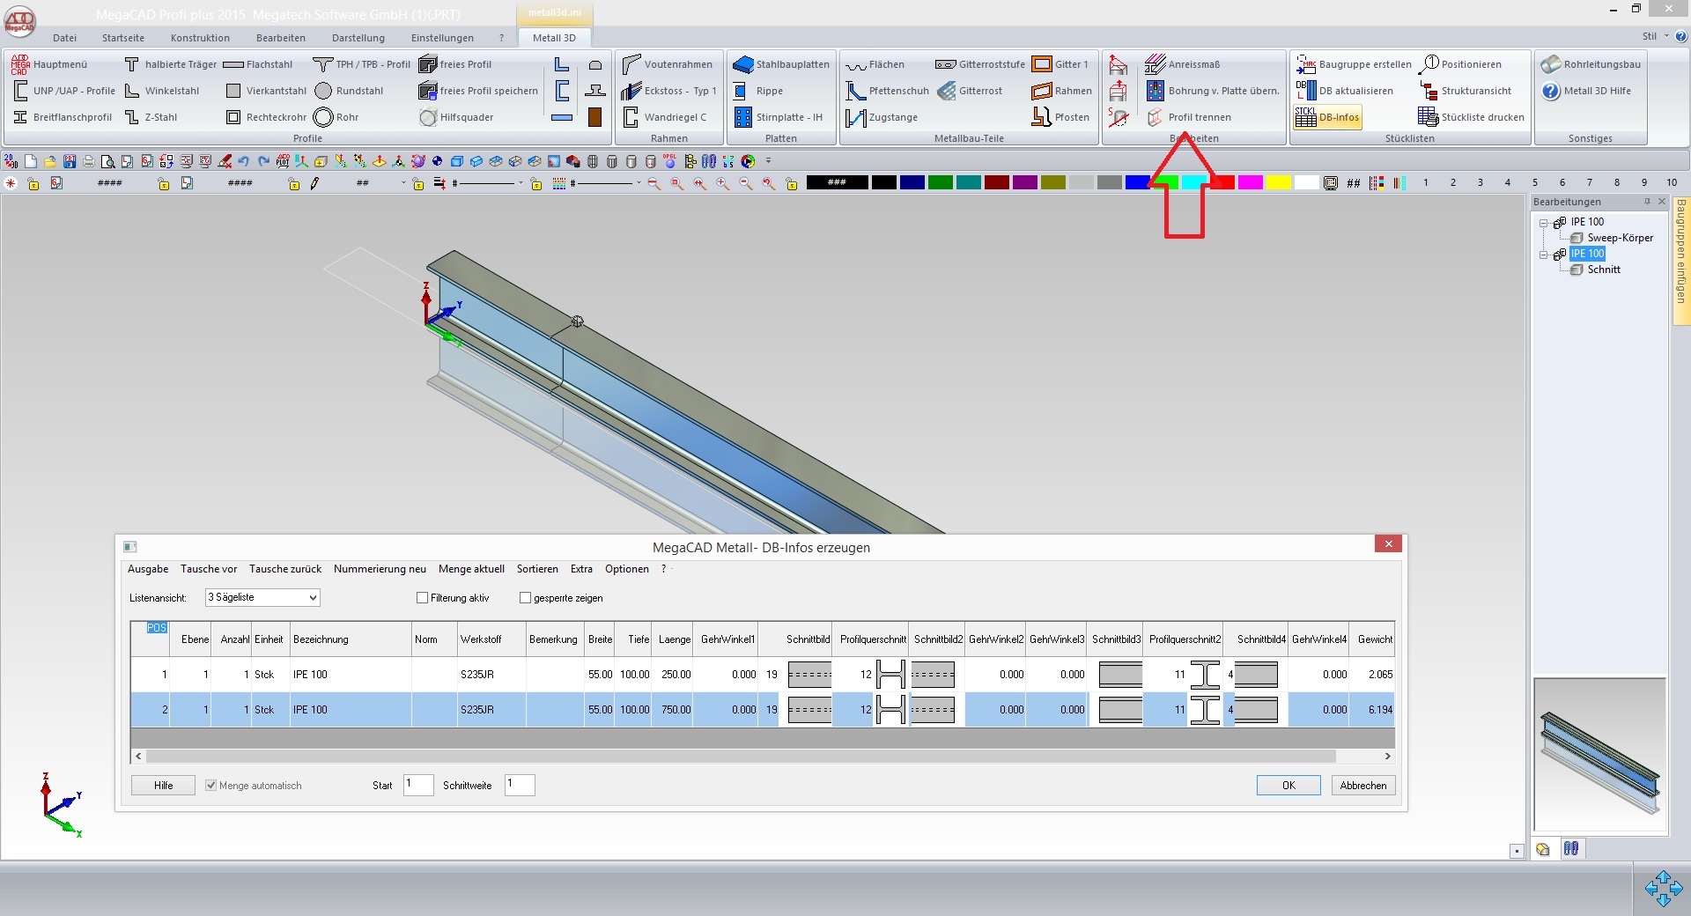This screenshot has width=1691, height=916.
Task: Open the Hauptmenü tool in Profile group
Action: point(50,64)
